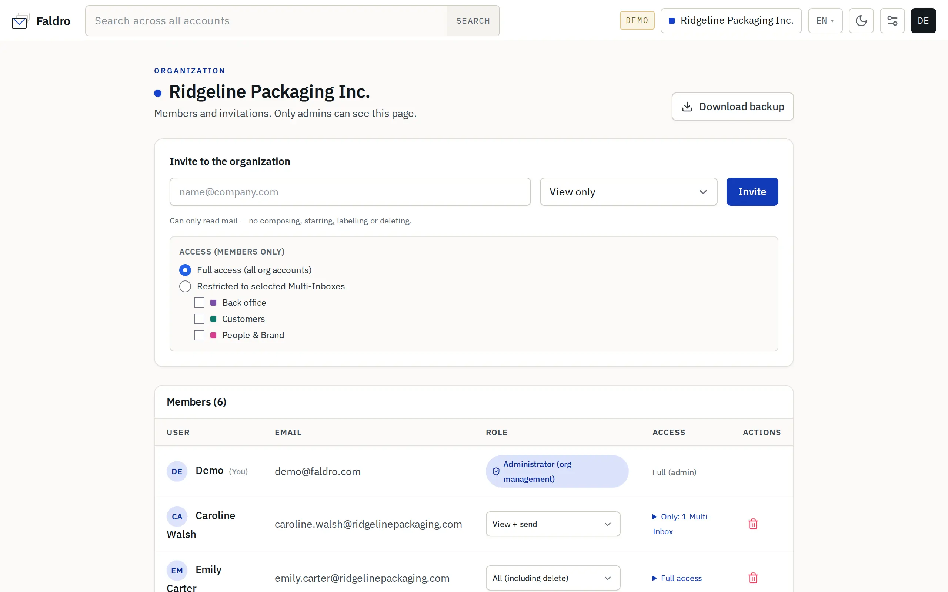Click the ORGANIZATION label above the title
948x592 pixels.
(190, 71)
